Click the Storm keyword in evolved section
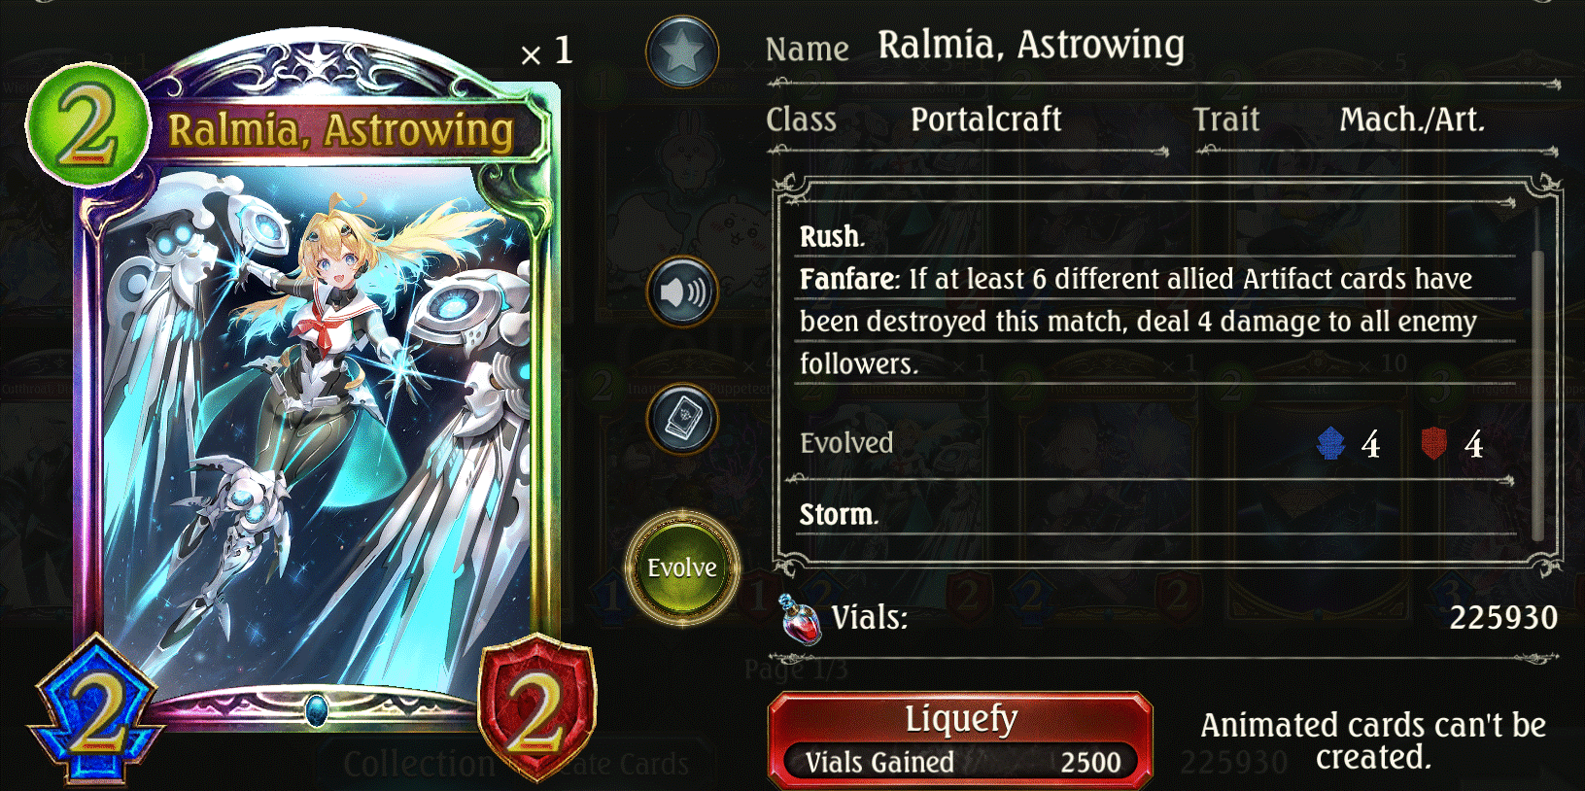This screenshot has height=791, width=1585. pyautogui.click(x=839, y=514)
